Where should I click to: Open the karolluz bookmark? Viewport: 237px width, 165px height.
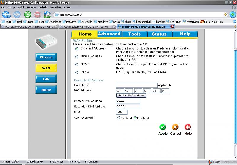click(159, 22)
